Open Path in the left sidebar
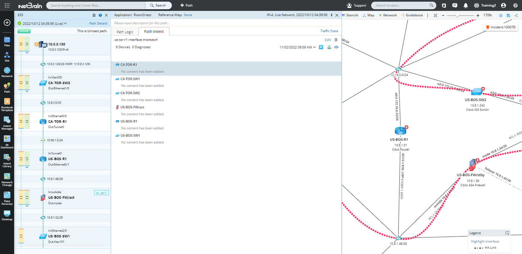Viewport: 522px width, 254px height. (7, 88)
